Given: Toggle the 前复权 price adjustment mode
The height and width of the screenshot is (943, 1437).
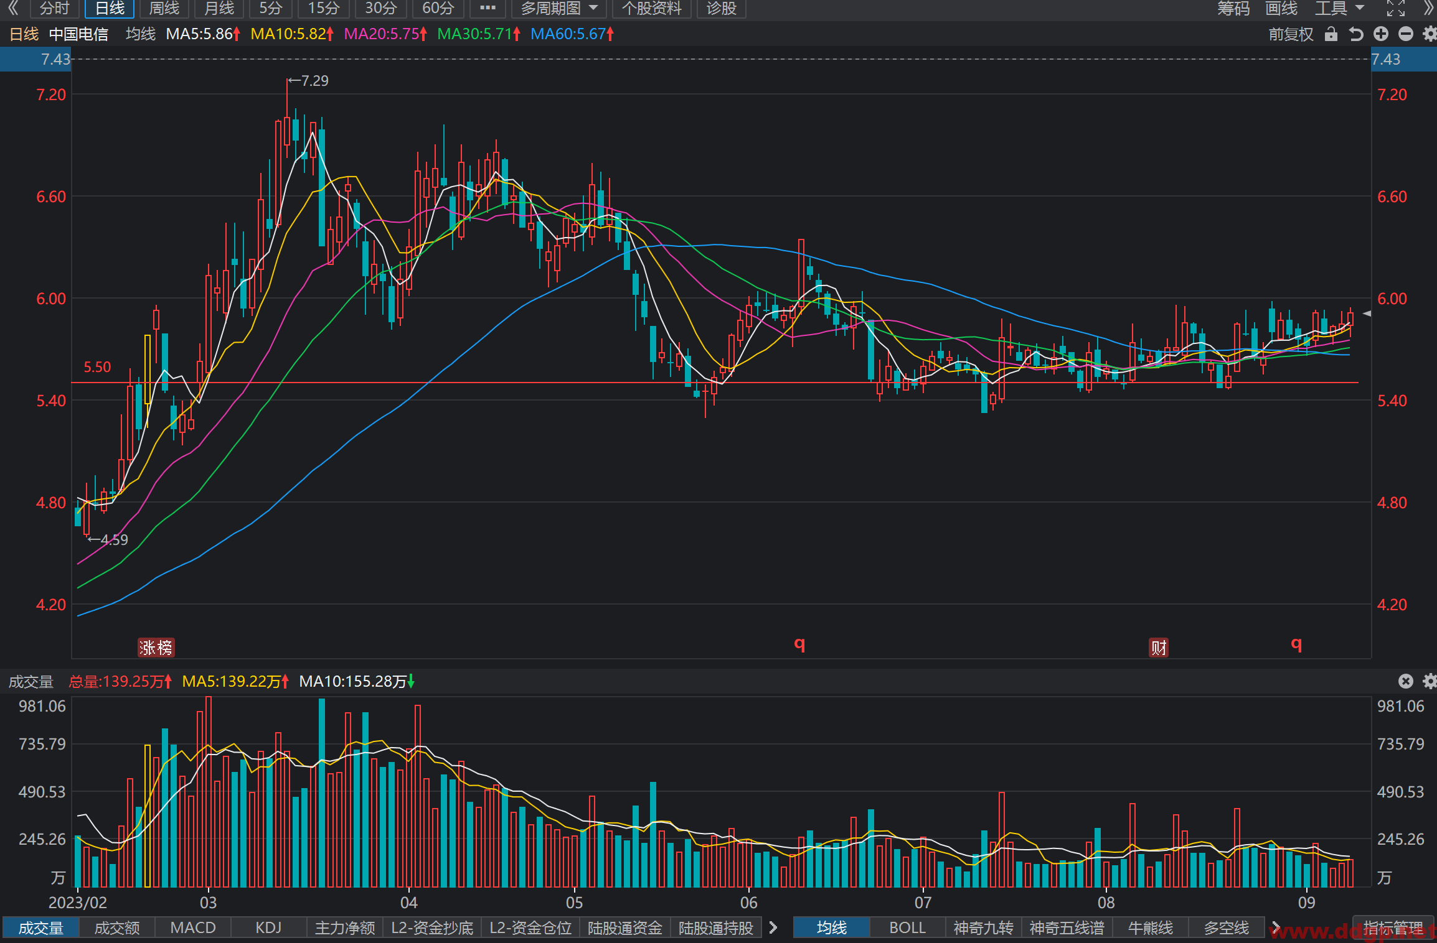Looking at the screenshot, I should 1291,34.
